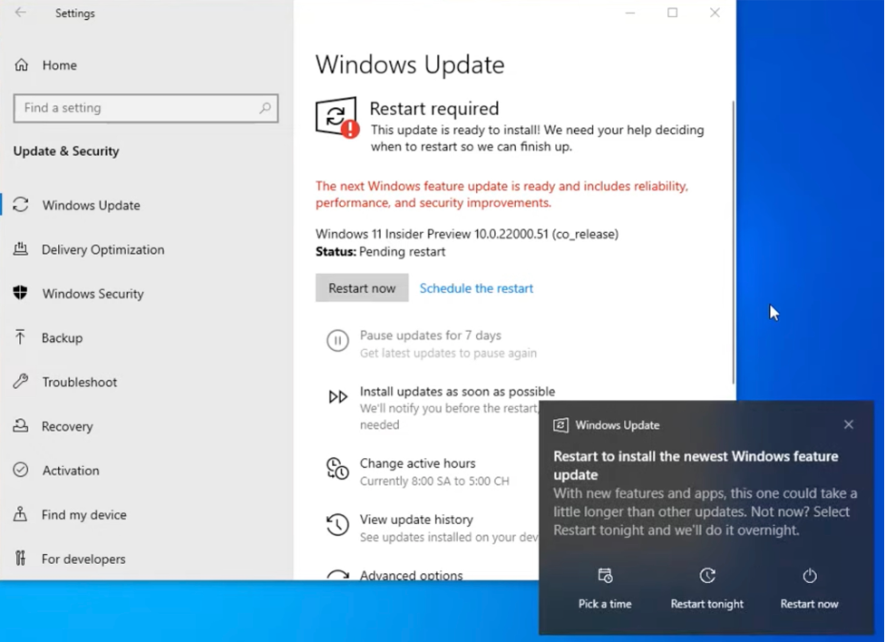The height and width of the screenshot is (642, 886).
Task: Click the Home icon in sidebar
Action: click(21, 65)
